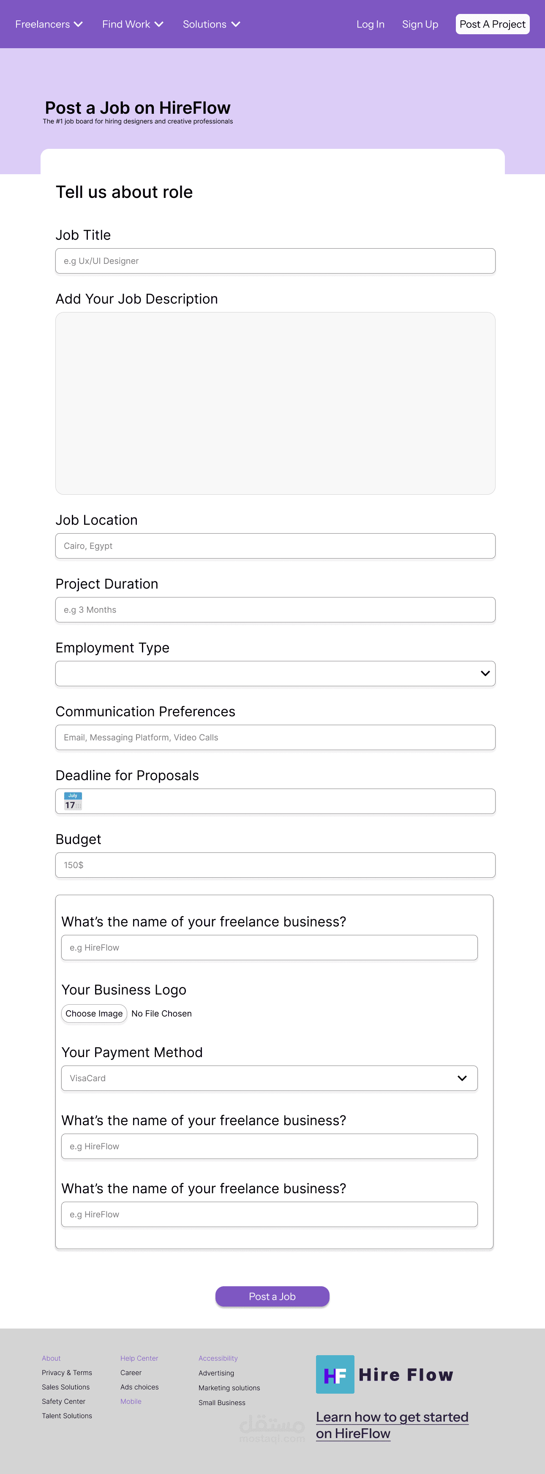Click the Log In link
The height and width of the screenshot is (1474, 545).
click(370, 24)
